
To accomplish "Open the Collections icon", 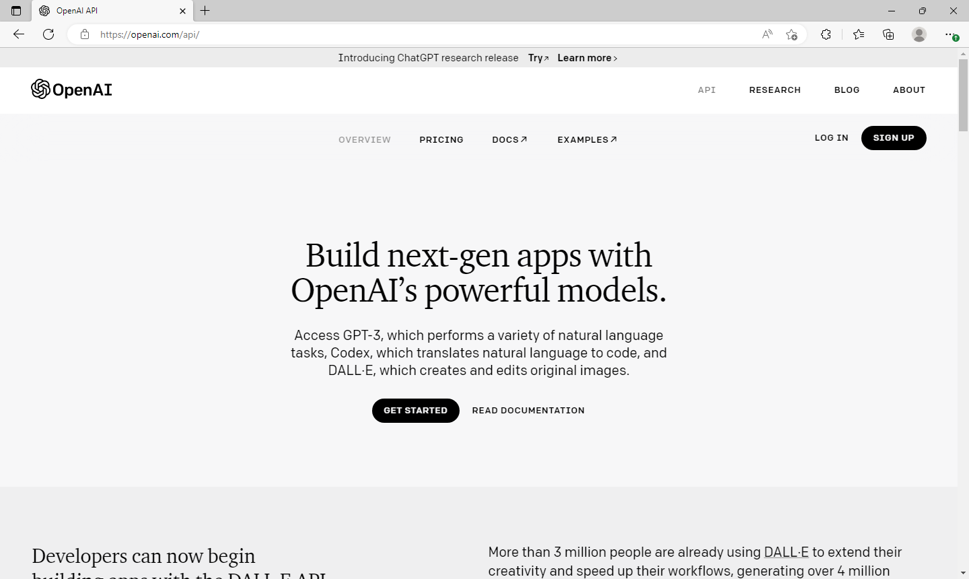I will click(x=888, y=34).
